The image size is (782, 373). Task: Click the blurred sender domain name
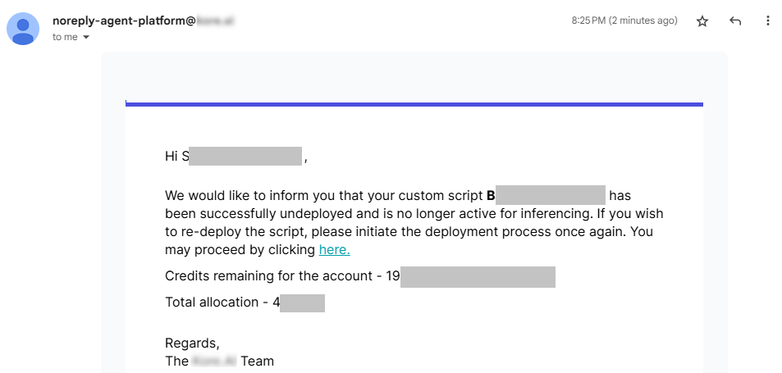pyautogui.click(x=213, y=21)
